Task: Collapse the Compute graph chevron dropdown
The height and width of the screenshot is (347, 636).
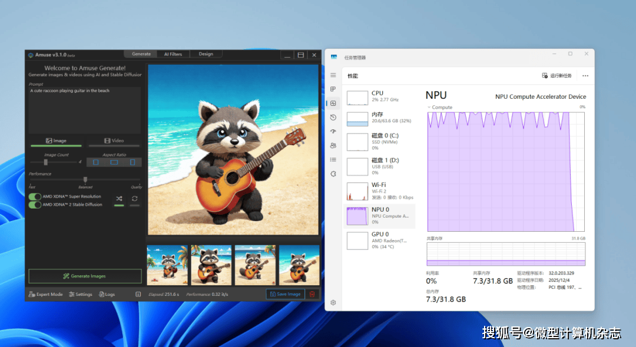Action: point(429,107)
